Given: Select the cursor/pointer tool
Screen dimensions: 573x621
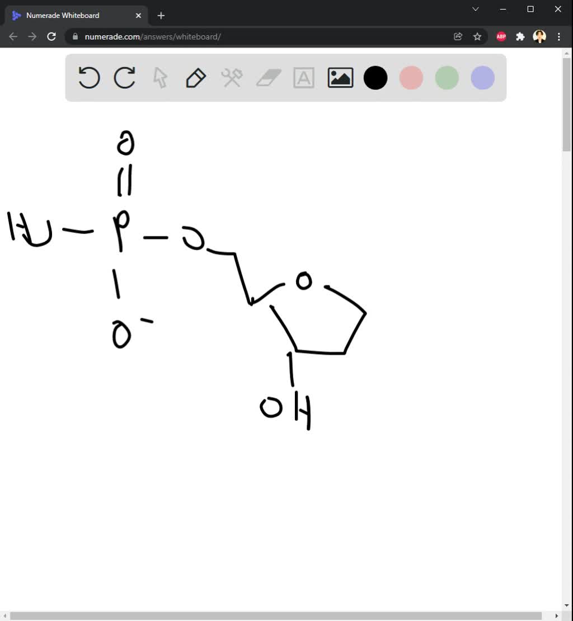Looking at the screenshot, I should pyautogui.click(x=159, y=78).
